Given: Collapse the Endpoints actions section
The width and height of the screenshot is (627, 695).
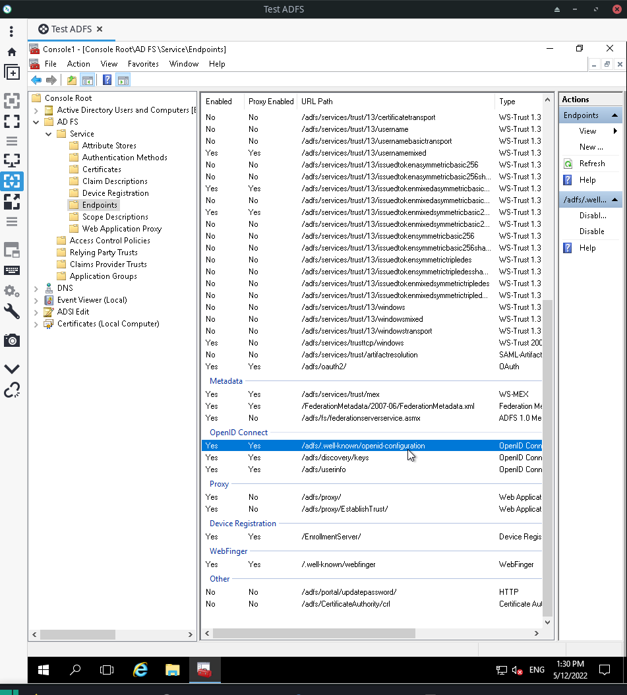Looking at the screenshot, I should [614, 115].
